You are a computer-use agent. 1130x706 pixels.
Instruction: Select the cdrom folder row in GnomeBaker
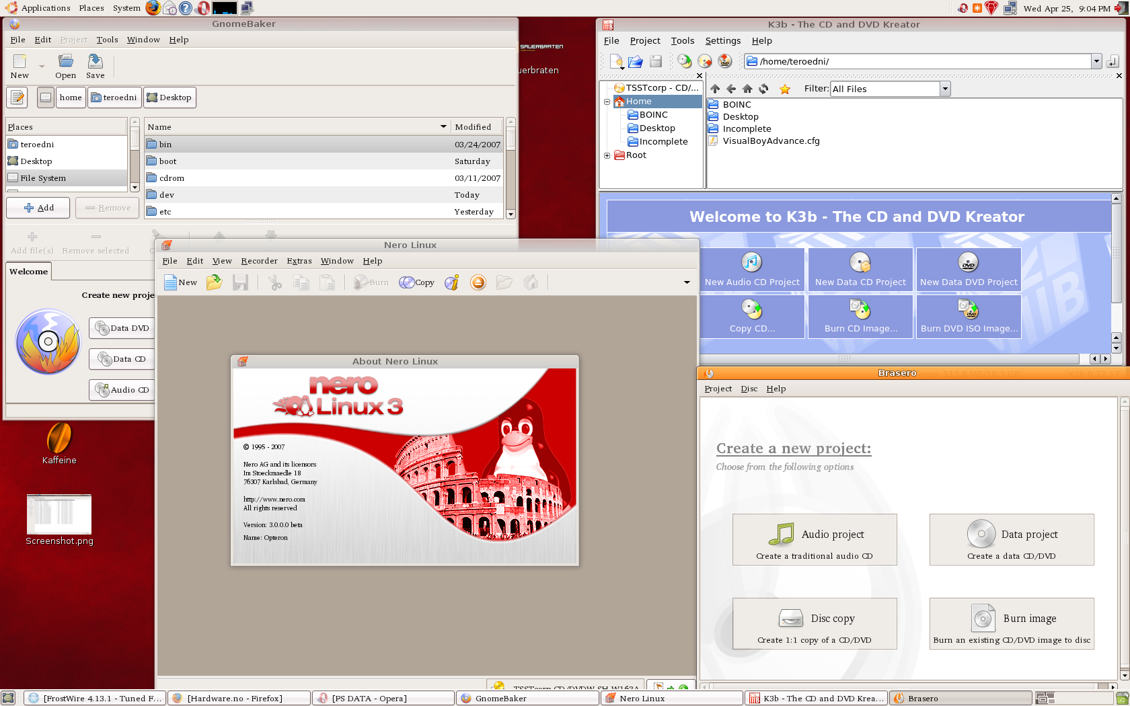[x=324, y=178]
